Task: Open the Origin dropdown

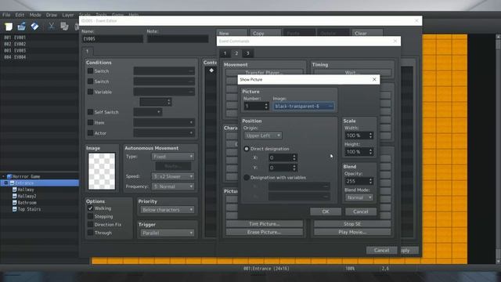Action: (x=263, y=136)
